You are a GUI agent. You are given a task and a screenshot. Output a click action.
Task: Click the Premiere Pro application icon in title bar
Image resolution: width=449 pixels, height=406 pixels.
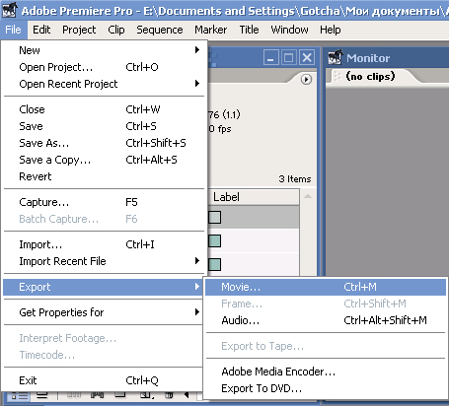tap(9, 10)
